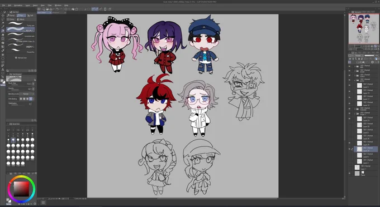This screenshot has width=380, height=207.
Task: Select the Balloon tool below Text
Action: [3, 73]
